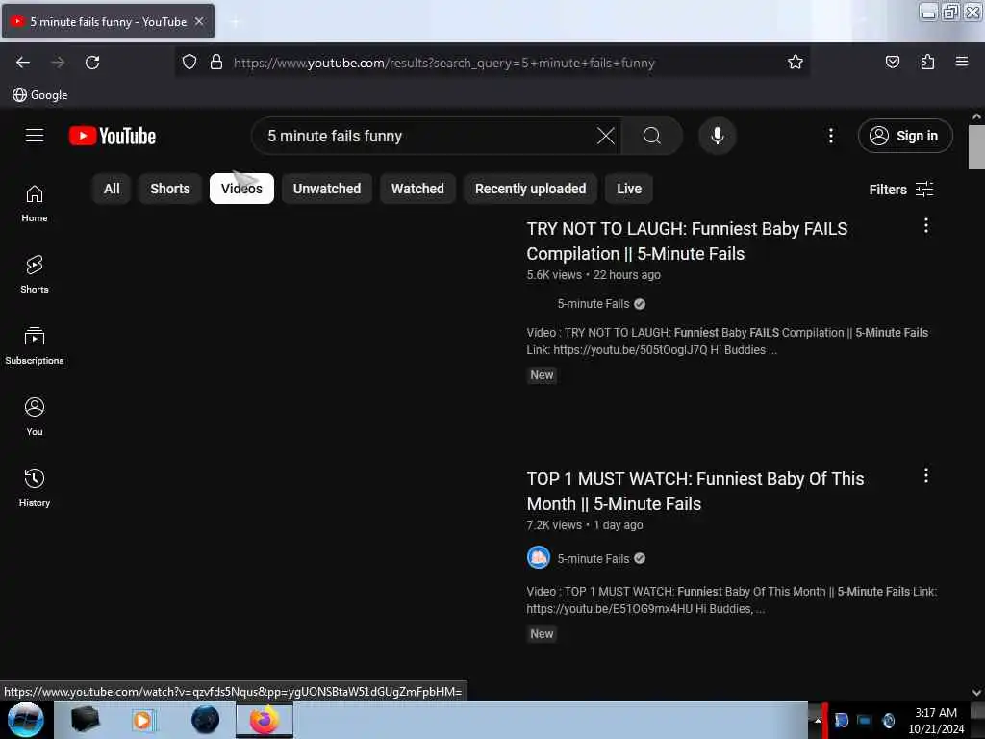The width and height of the screenshot is (985, 739).
Task: Click the New badge under first video
Action: click(x=542, y=375)
